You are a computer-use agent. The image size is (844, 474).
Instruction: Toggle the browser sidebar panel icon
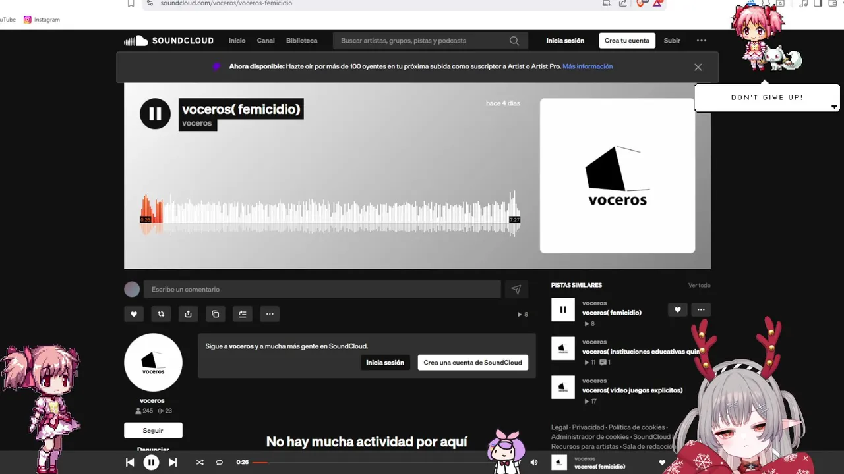(818, 3)
